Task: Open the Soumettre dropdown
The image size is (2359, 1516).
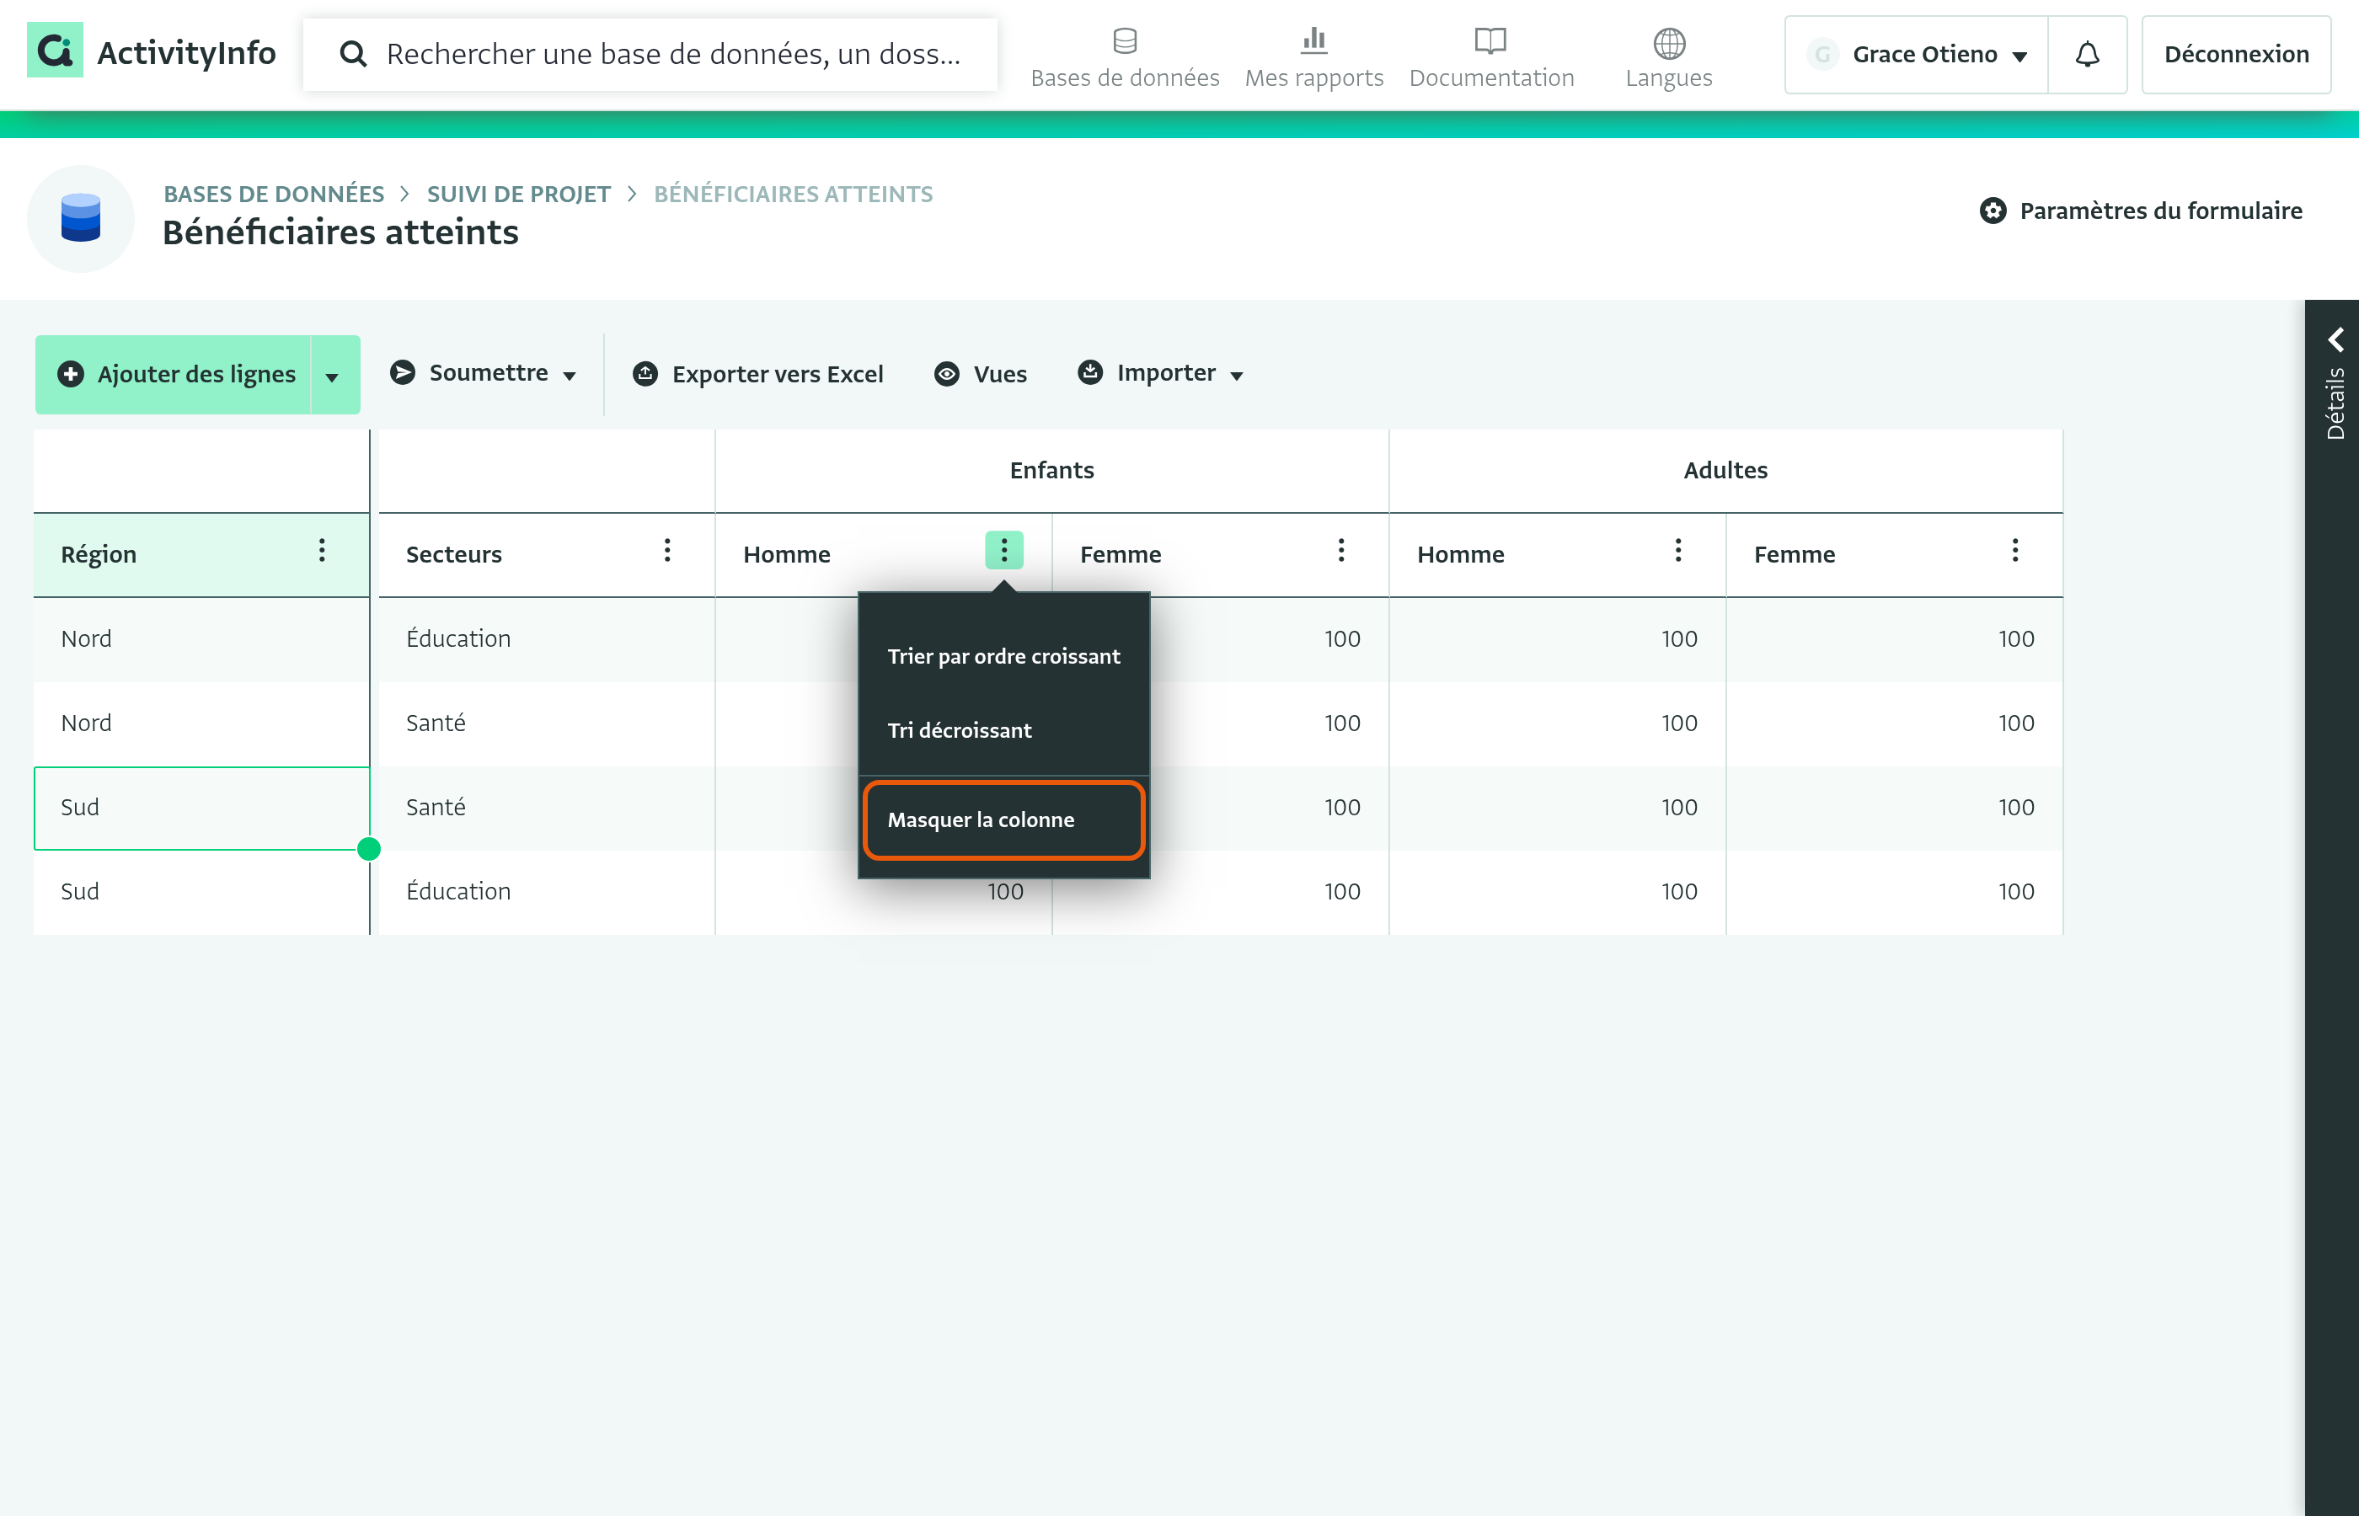Action: point(483,373)
